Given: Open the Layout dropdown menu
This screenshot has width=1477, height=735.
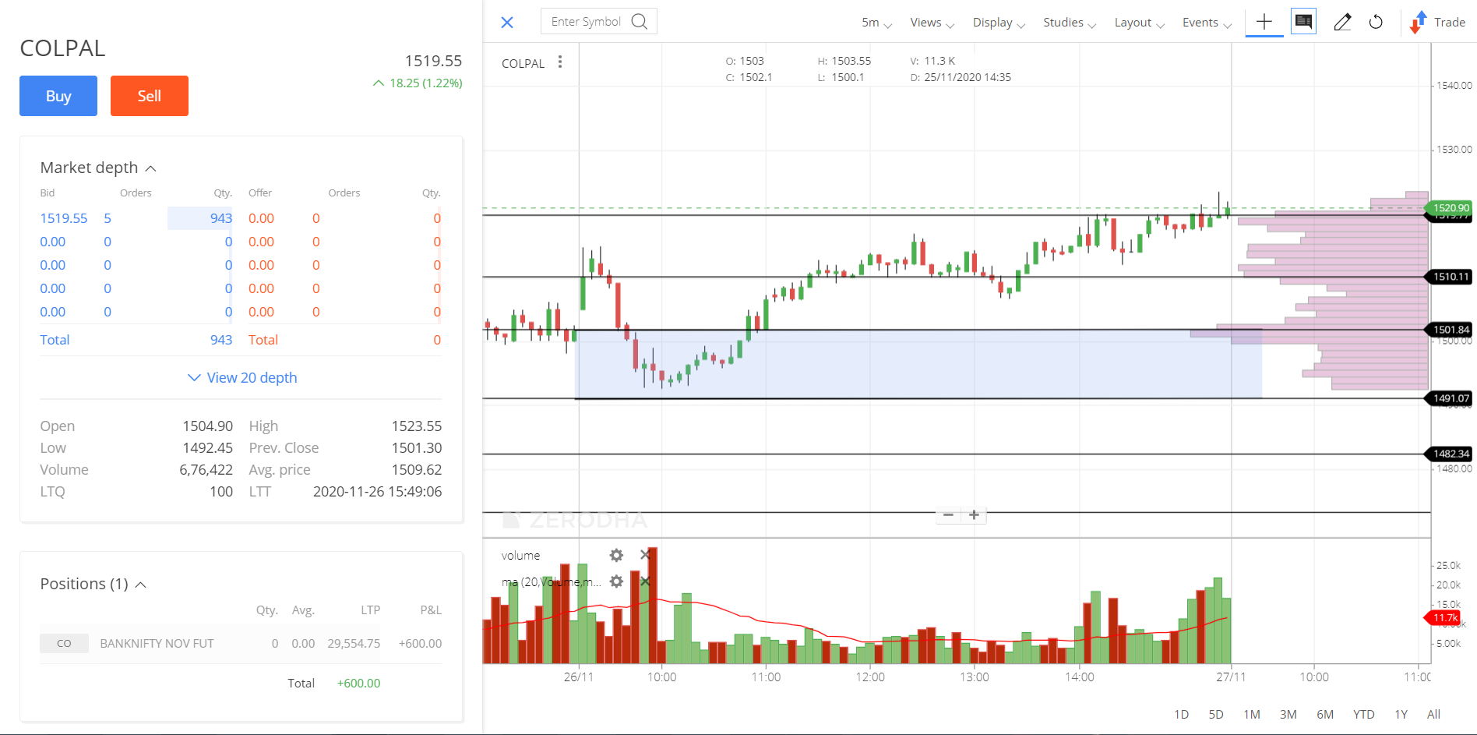Looking at the screenshot, I should (x=1139, y=23).
